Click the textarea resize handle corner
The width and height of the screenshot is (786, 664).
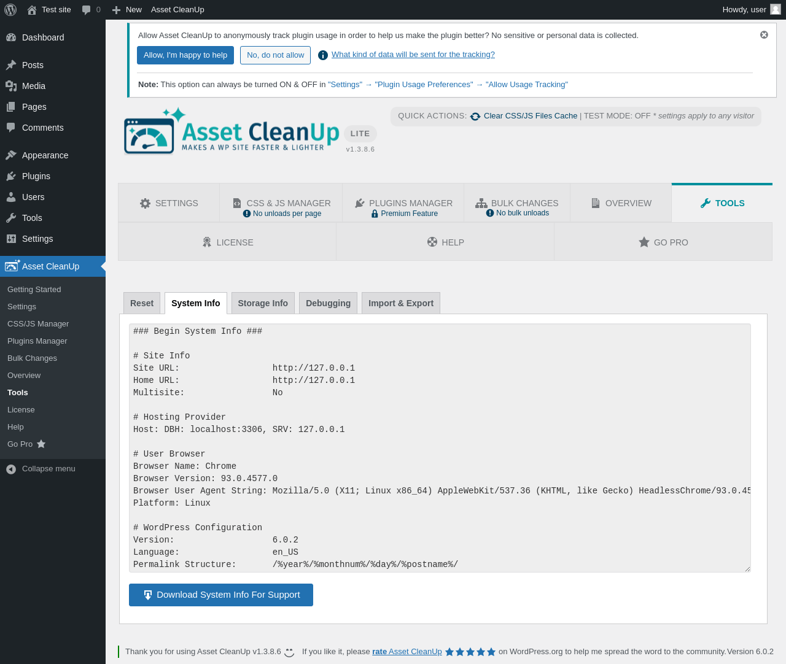pos(747,569)
